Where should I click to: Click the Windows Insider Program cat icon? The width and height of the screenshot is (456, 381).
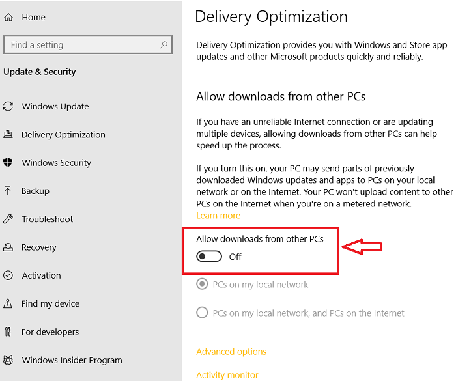8,360
